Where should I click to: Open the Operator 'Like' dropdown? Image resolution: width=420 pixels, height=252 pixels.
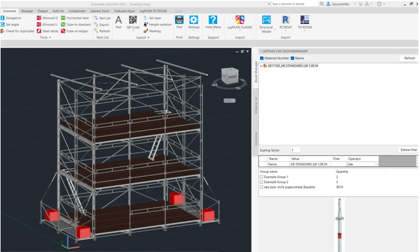click(x=376, y=164)
